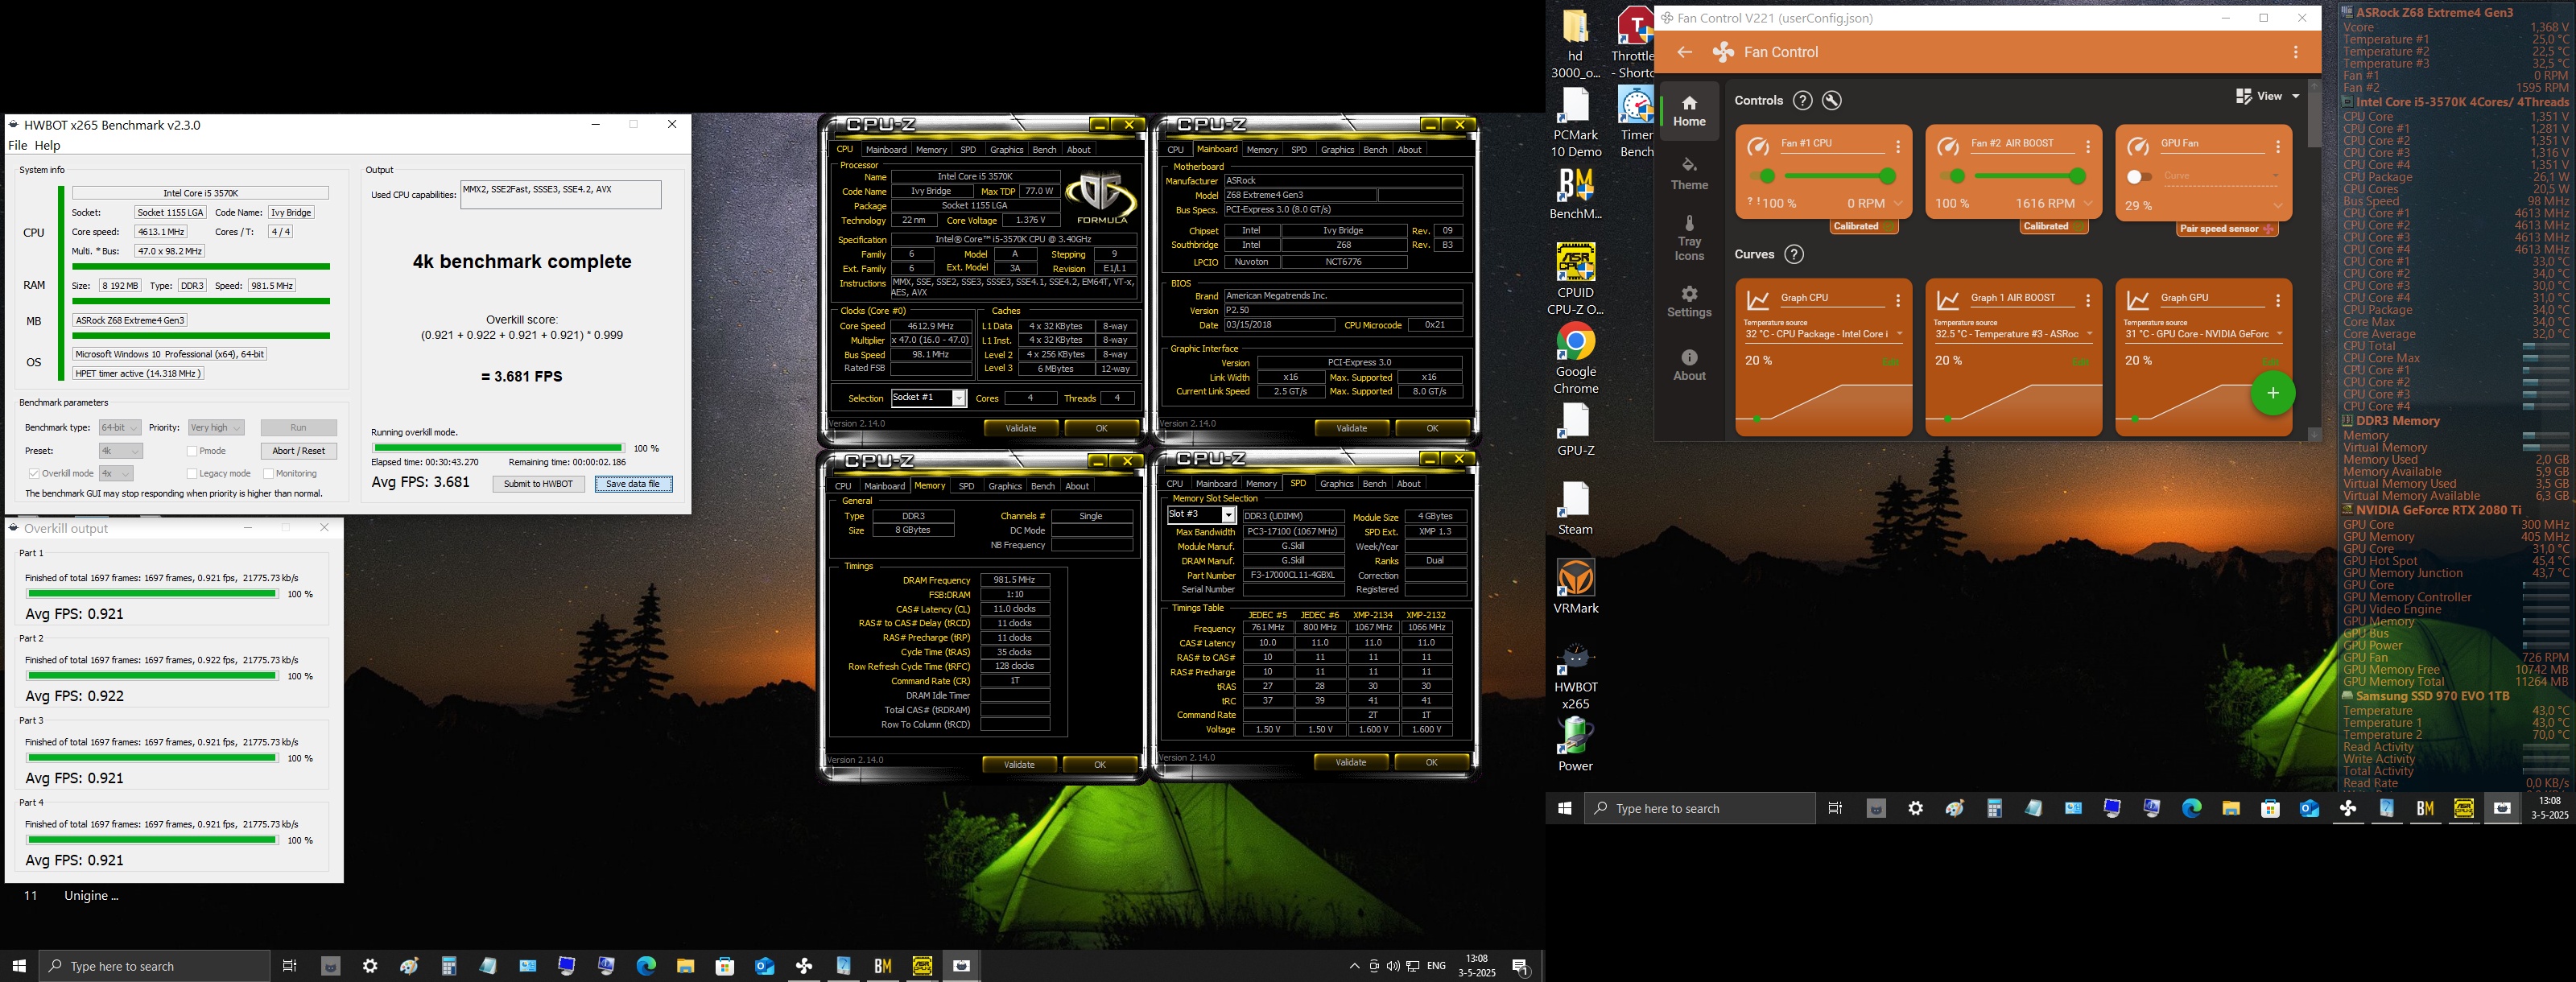Switch to About tab in CPU-Z memory timings window
The width and height of the screenshot is (2576, 982).
tap(1077, 486)
